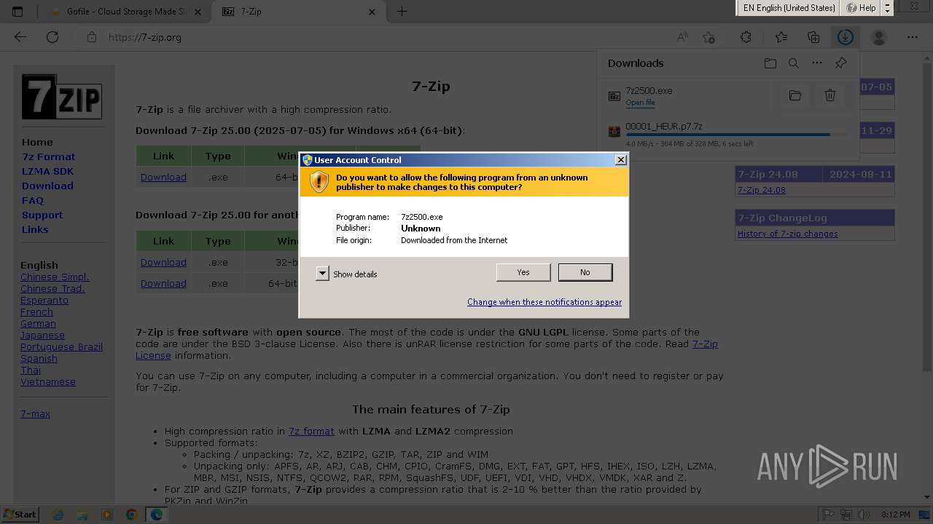Select Portuguese Brazil language link
Viewport: 933px width, 524px height.
61,347
